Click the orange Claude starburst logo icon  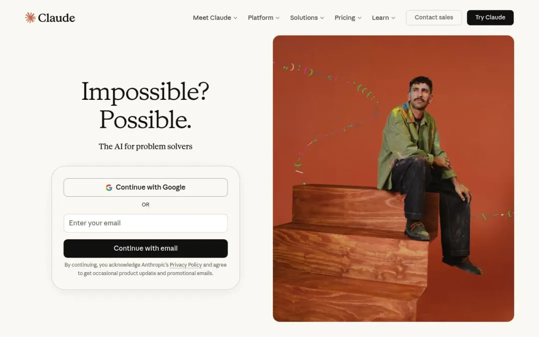[x=30, y=17]
